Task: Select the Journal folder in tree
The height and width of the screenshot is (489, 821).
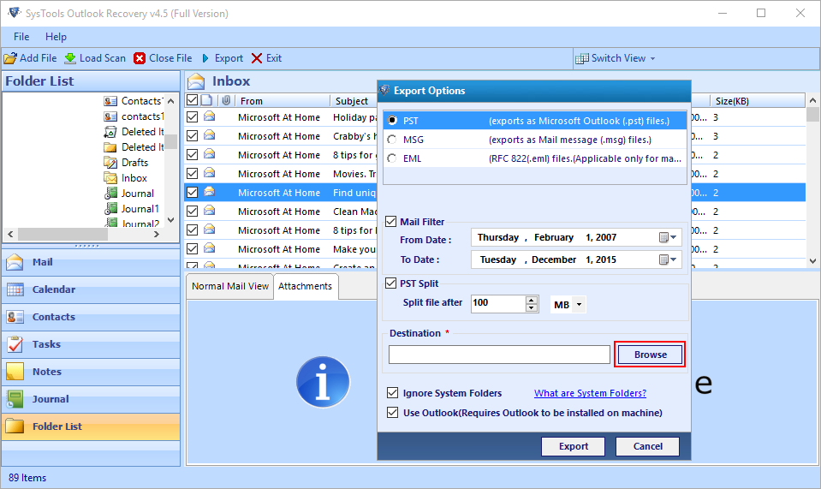Action: pyautogui.click(x=137, y=194)
